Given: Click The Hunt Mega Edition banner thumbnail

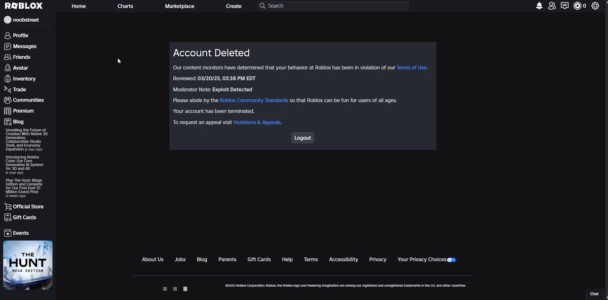Looking at the screenshot, I should point(28,265).
